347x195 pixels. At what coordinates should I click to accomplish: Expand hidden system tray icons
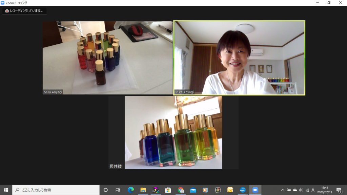click(283, 190)
